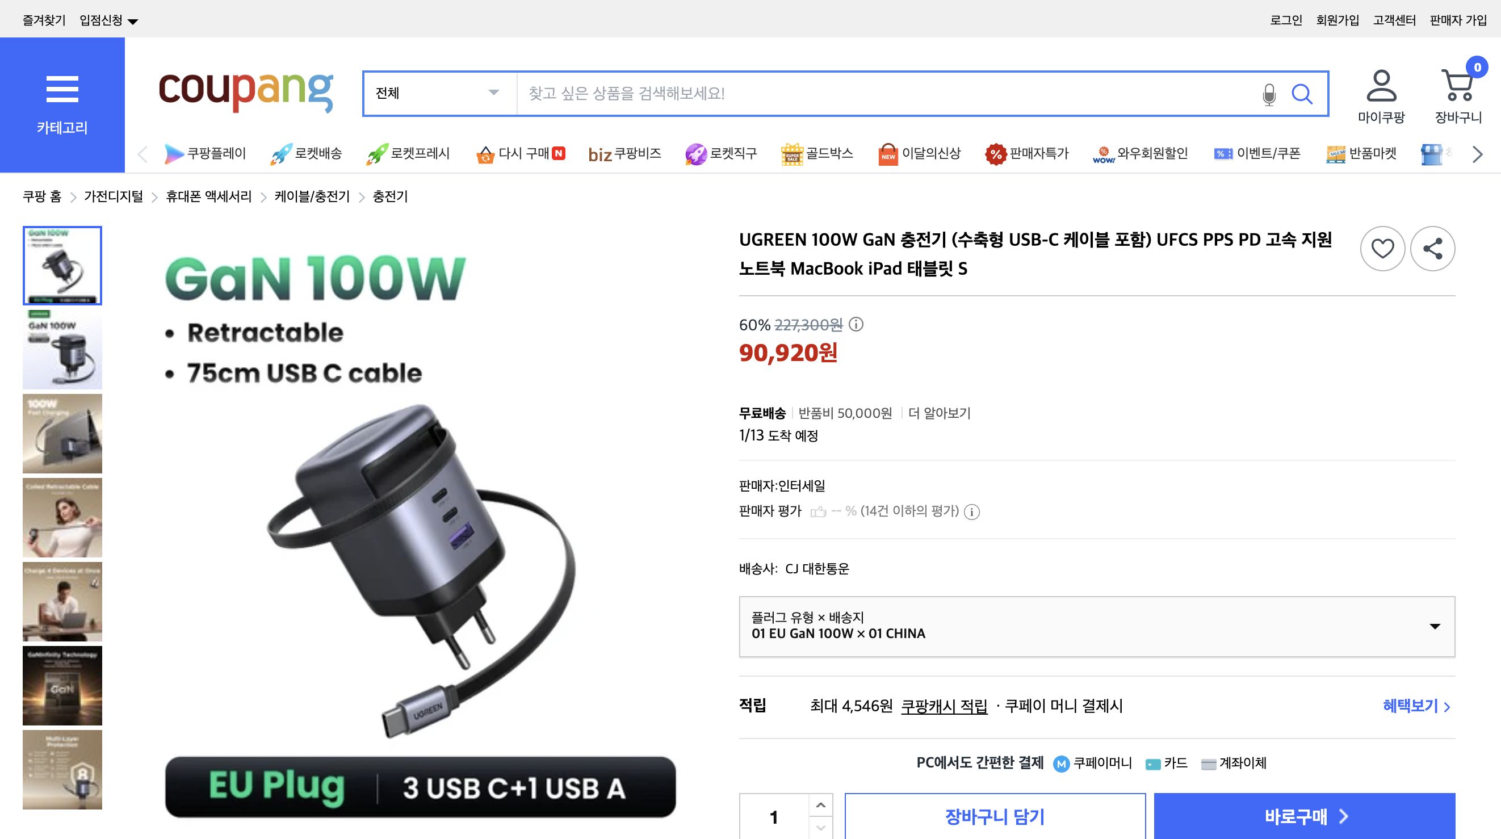The height and width of the screenshot is (839, 1501).
Task: Add the charger to the wishlist heart
Action: (1383, 248)
